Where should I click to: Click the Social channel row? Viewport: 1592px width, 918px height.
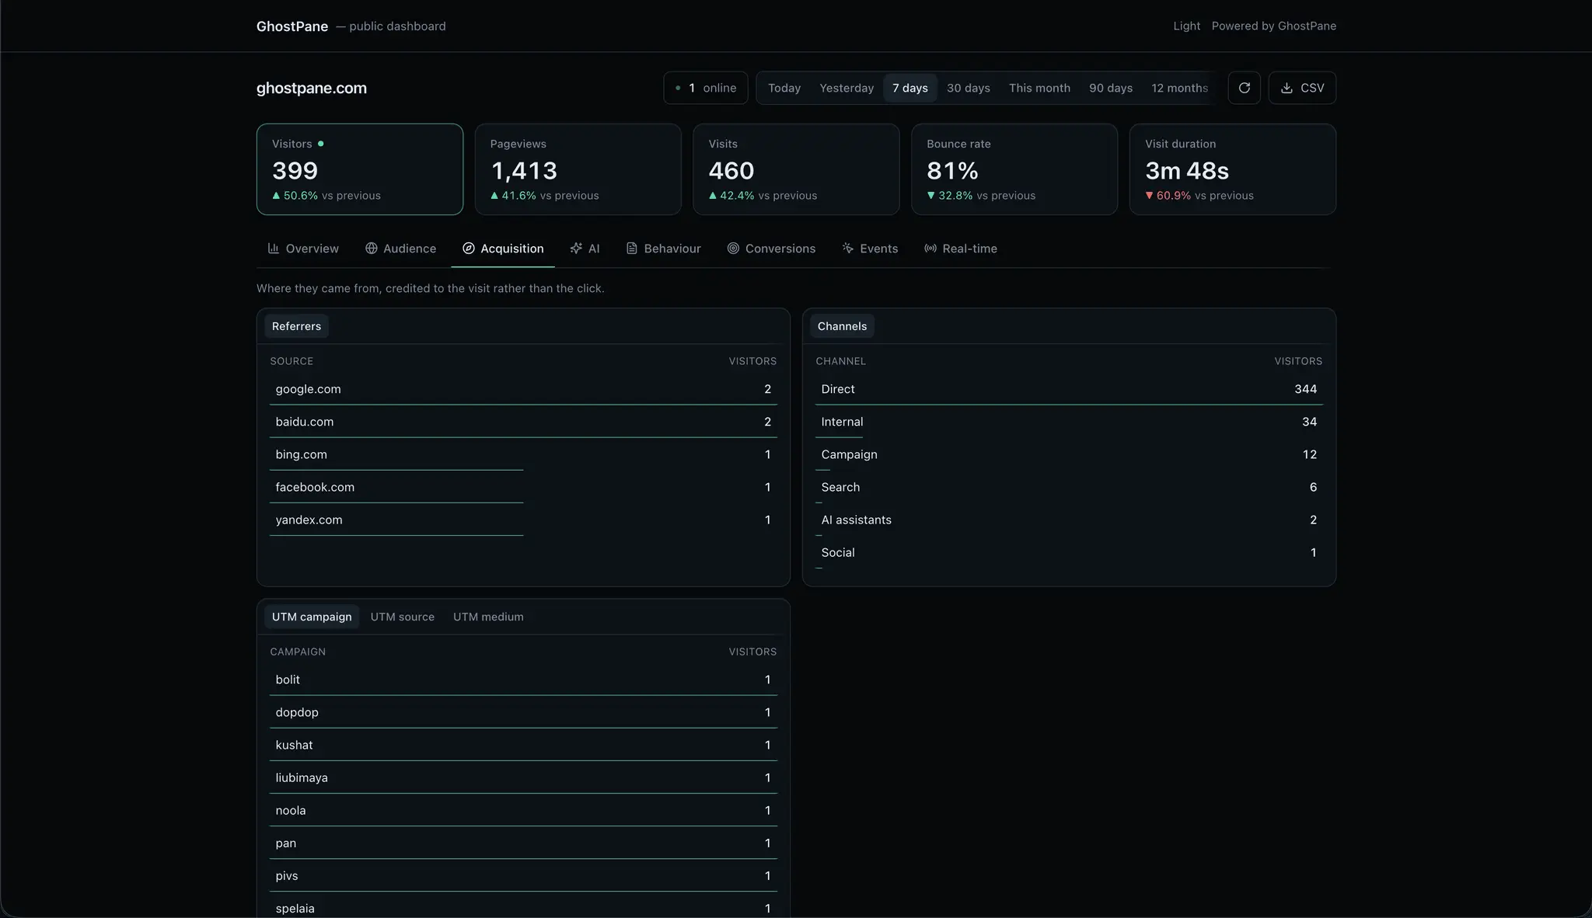tap(1069, 552)
